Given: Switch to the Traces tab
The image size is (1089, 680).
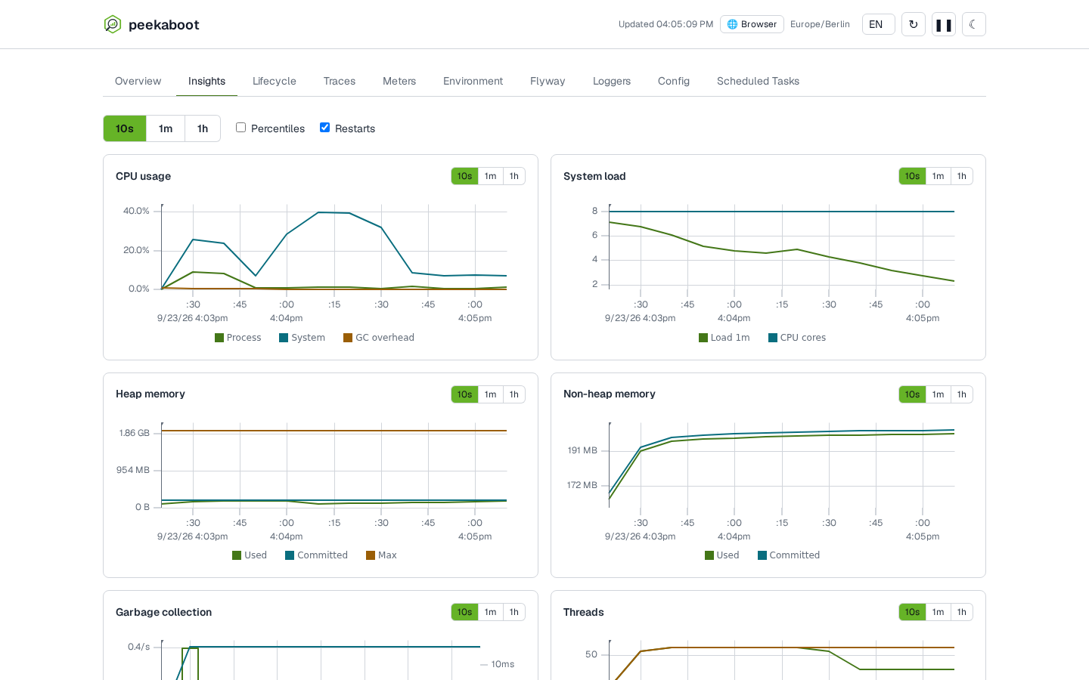Looking at the screenshot, I should pos(340,81).
